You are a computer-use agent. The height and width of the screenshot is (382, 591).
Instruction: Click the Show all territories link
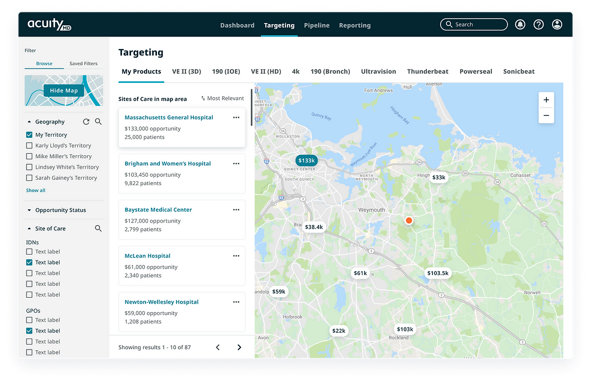point(35,190)
